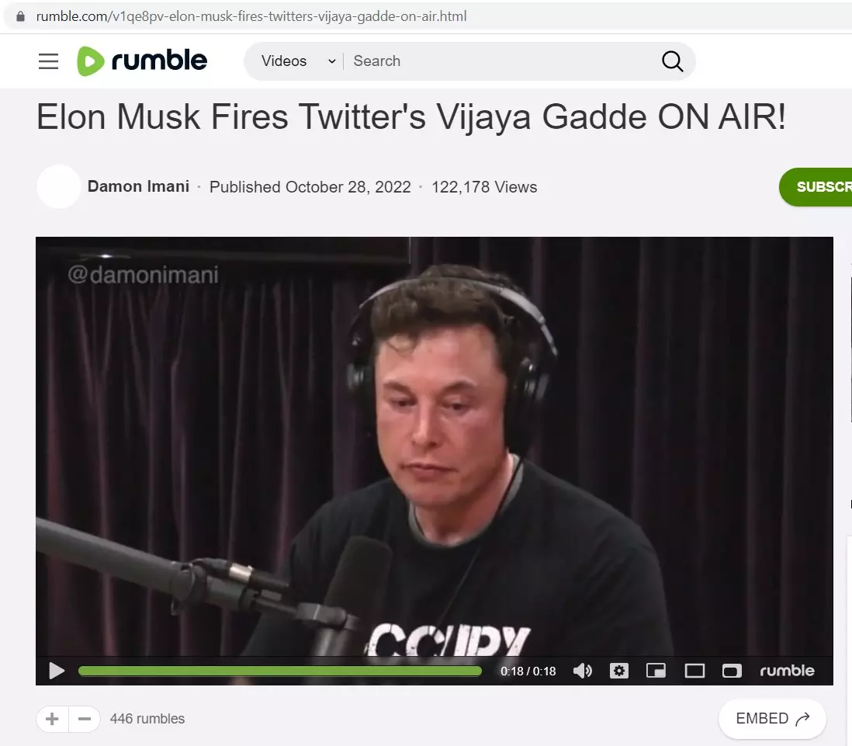Go to the Rumble home logo
852x746 pixels.
point(142,61)
